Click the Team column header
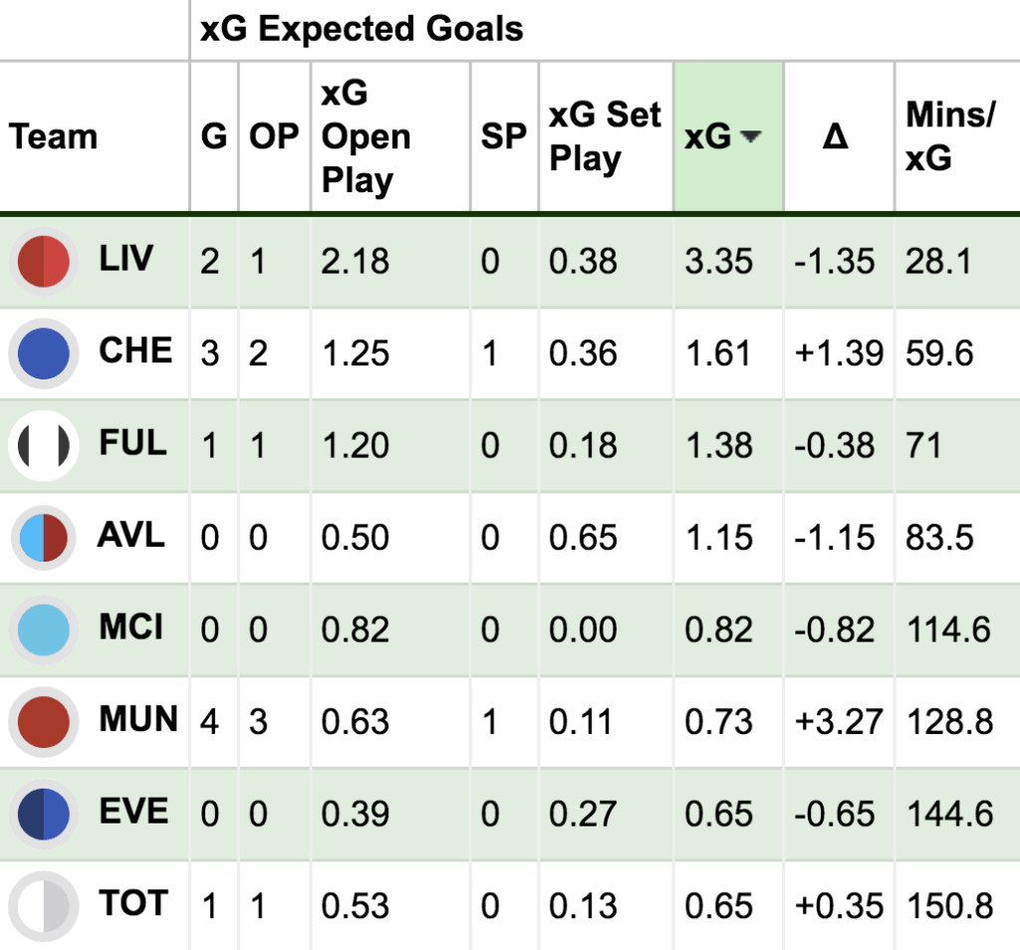The height and width of the screenshot is (950, 1020). click(54, 137)
